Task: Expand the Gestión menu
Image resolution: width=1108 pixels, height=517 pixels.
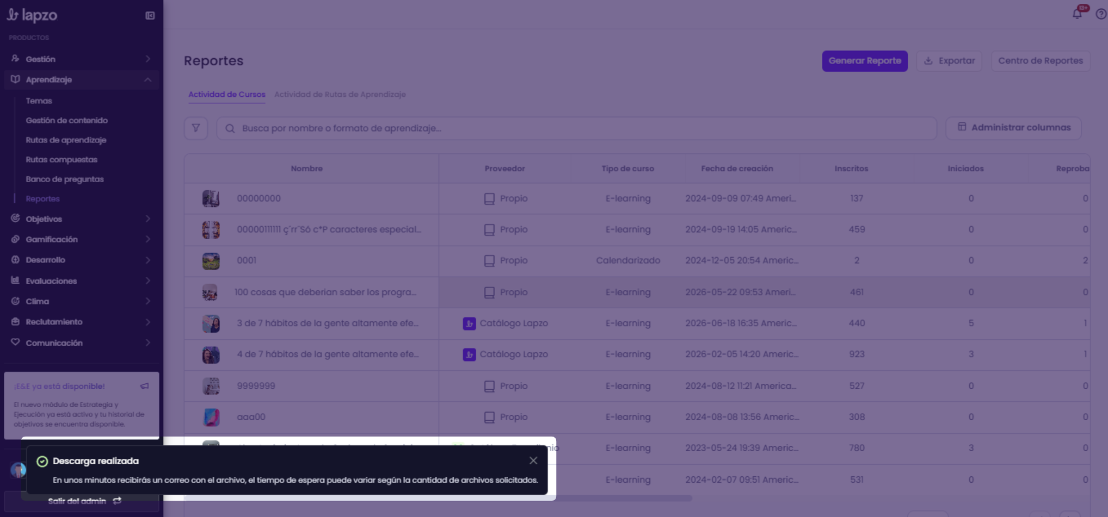Action: point(82,59)
